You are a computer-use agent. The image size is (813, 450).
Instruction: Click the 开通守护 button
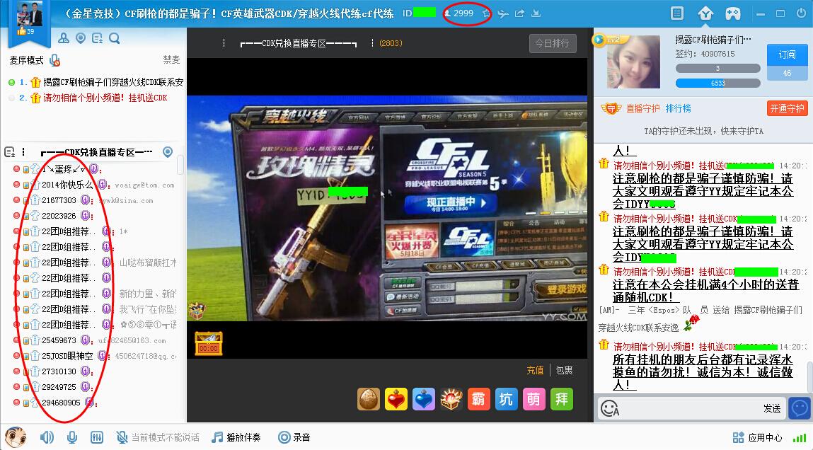tap(787, 108)
